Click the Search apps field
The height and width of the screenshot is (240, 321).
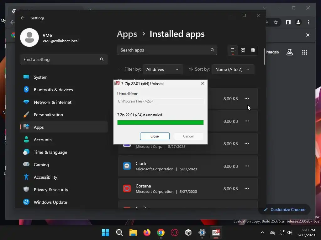pyautogui.click(x=167, y=50)
